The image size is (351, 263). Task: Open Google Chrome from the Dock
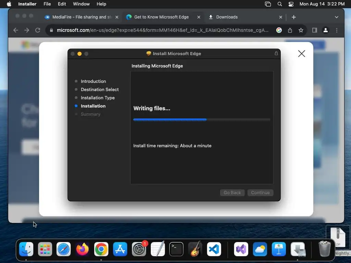101,249
